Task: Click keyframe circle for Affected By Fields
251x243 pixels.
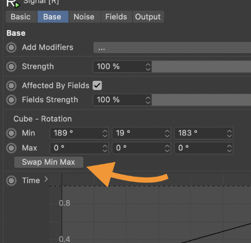Action: coord(11,85)
